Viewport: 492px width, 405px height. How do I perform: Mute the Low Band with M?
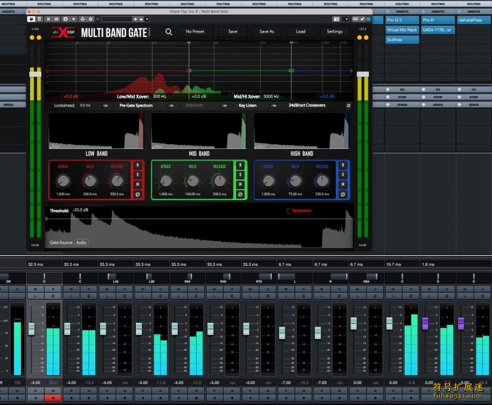tap(137, 184)
